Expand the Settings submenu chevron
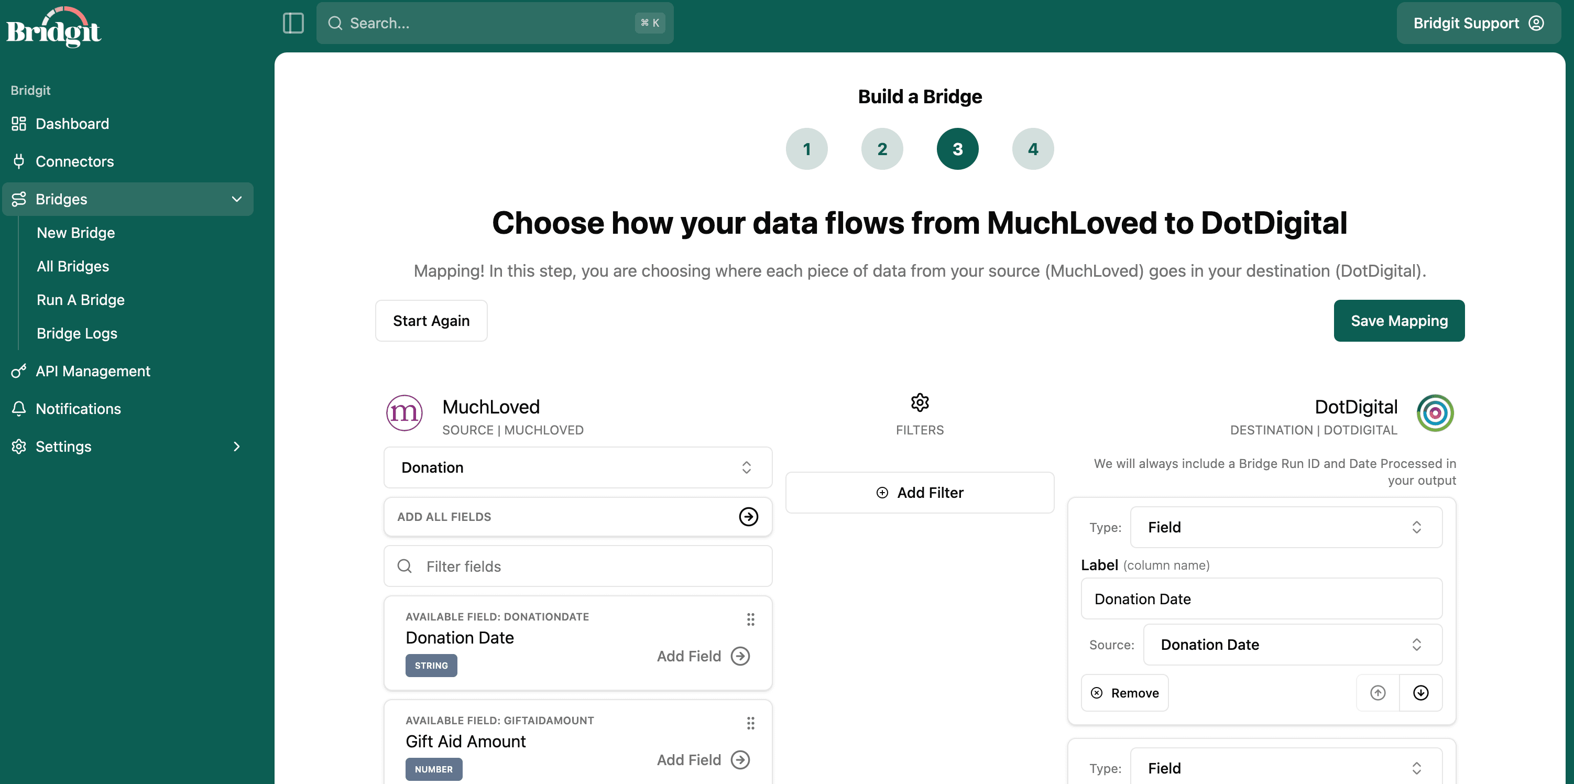 [236, 447]
